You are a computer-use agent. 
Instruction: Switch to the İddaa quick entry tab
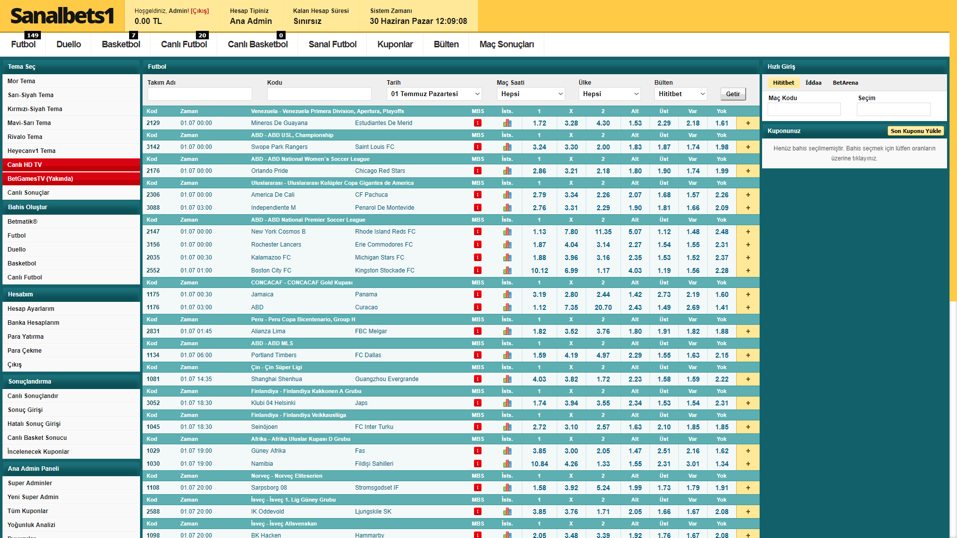pos(813,83)
